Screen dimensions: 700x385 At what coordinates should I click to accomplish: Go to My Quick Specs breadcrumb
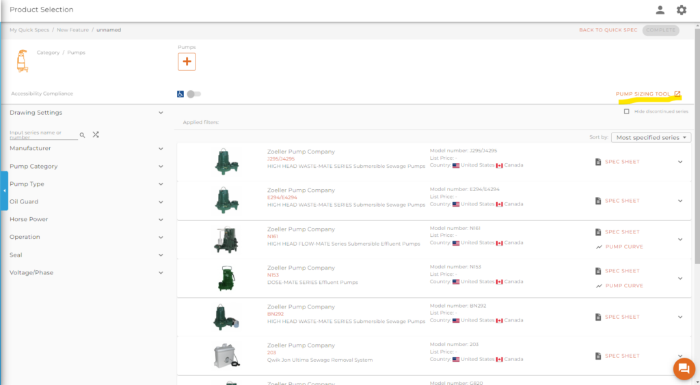click(x=29, y=30)
